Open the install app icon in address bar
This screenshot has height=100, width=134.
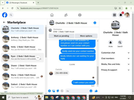click(116, 8)
